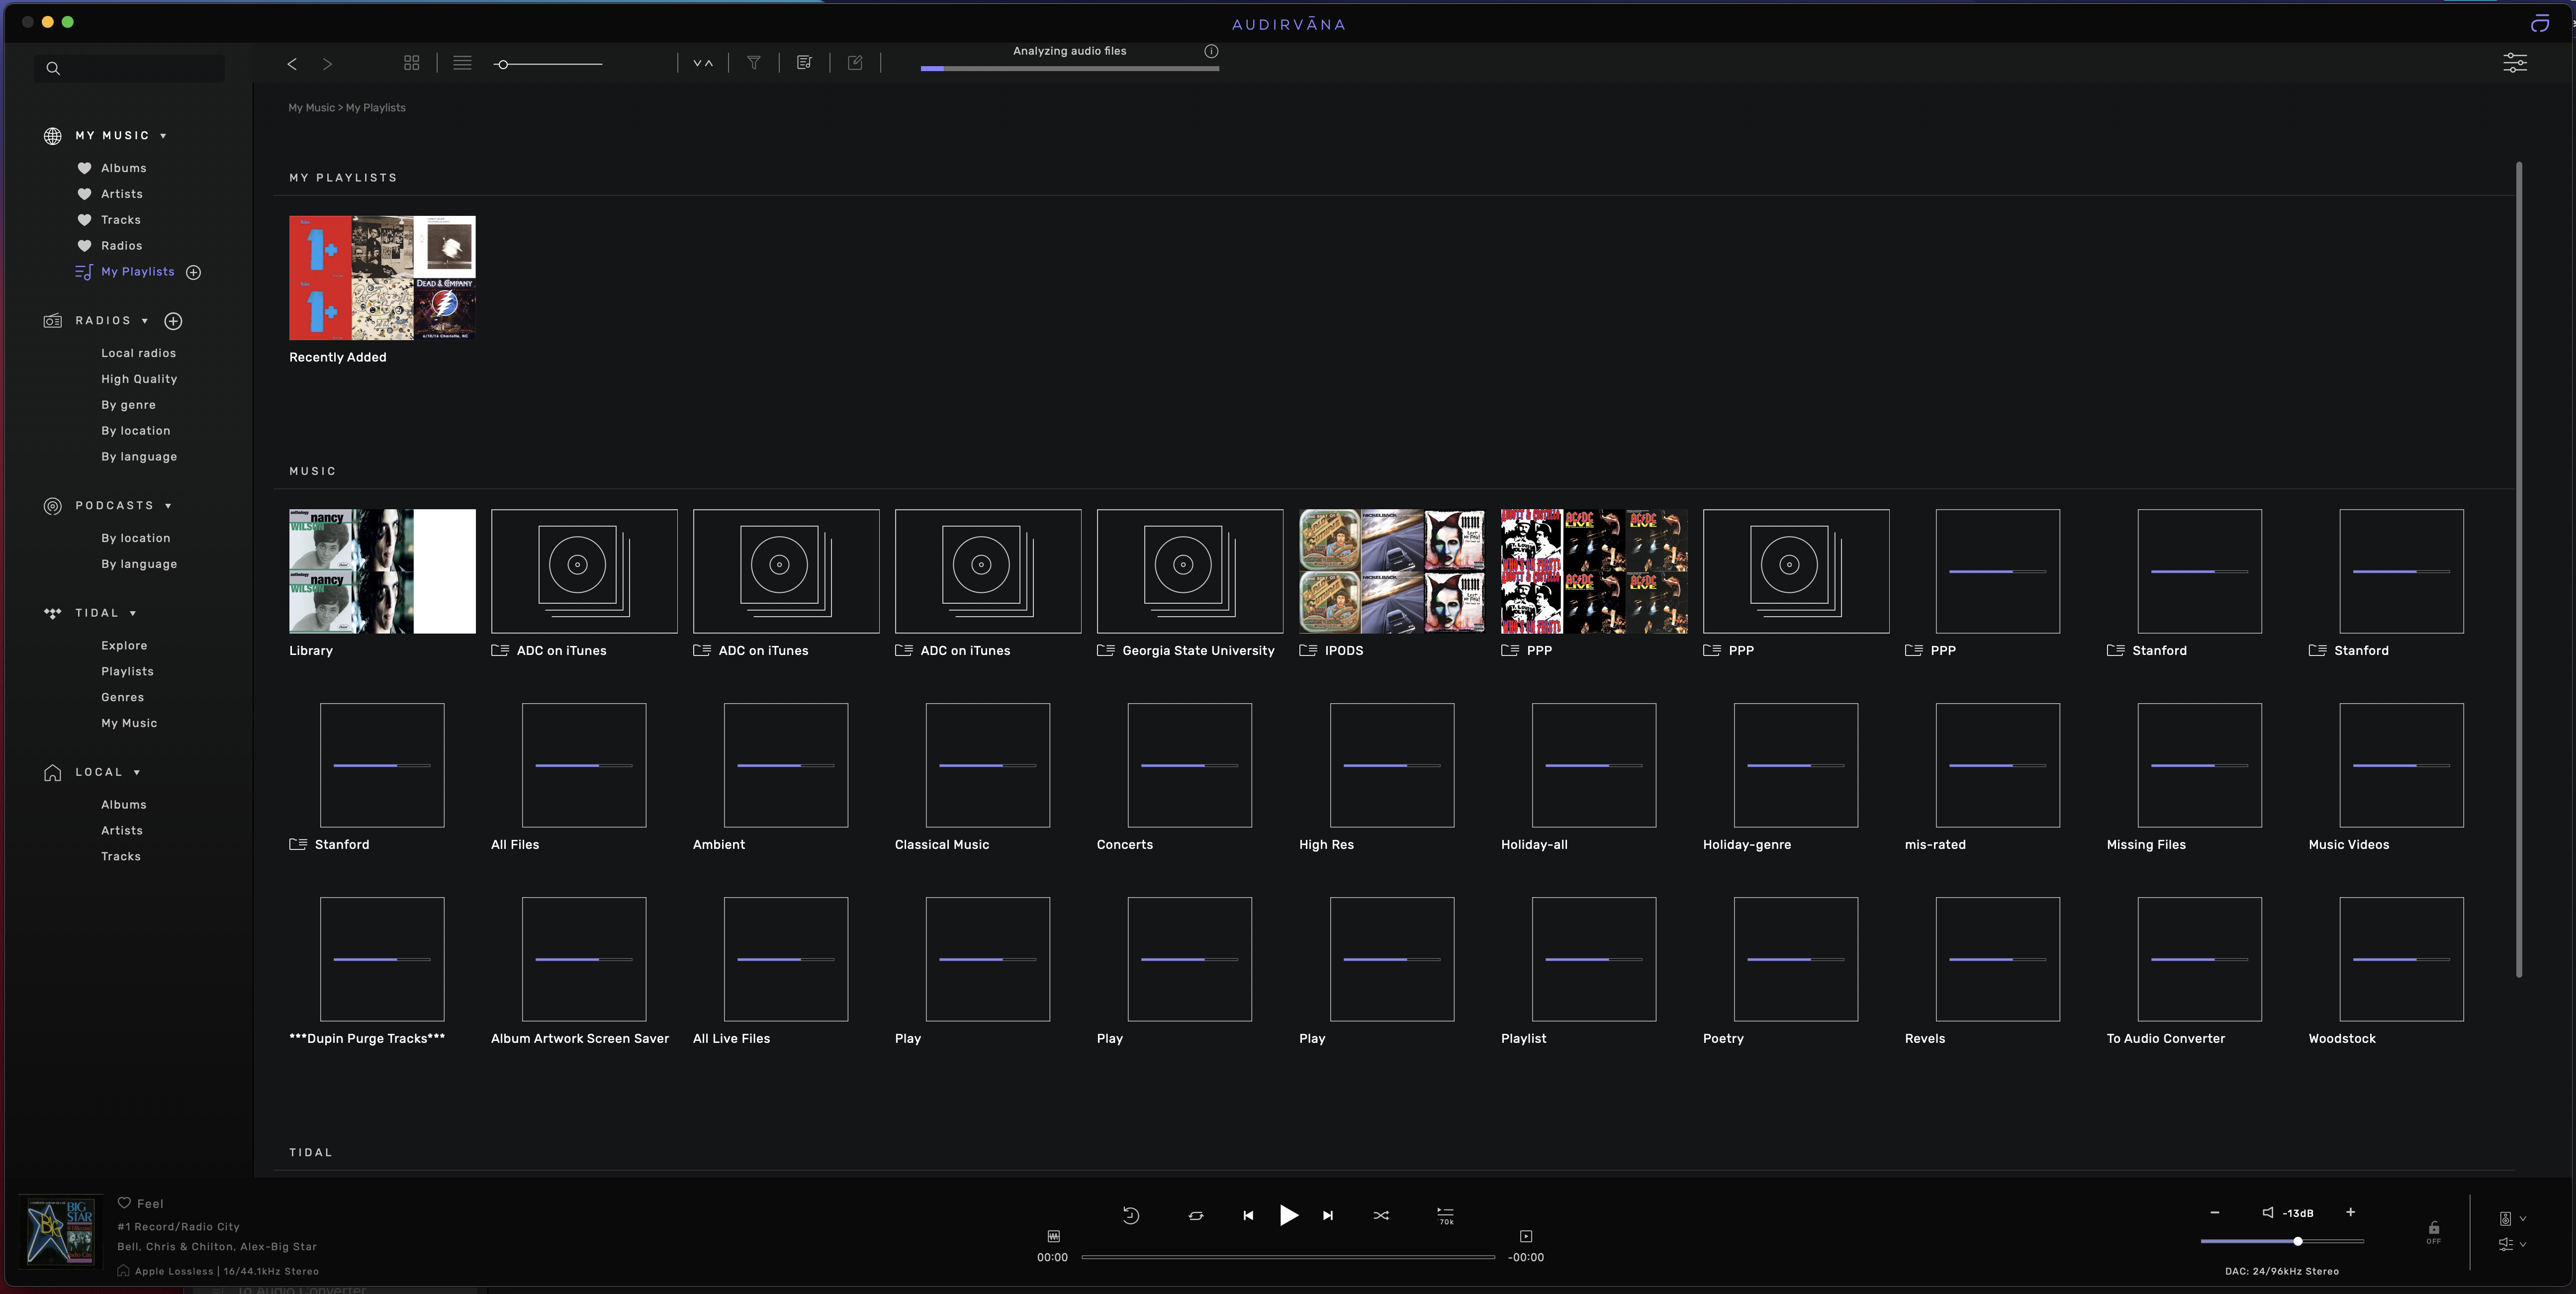Open TIDAL Genres
Screen dimensions: 2576x1294
pos(122,698)
